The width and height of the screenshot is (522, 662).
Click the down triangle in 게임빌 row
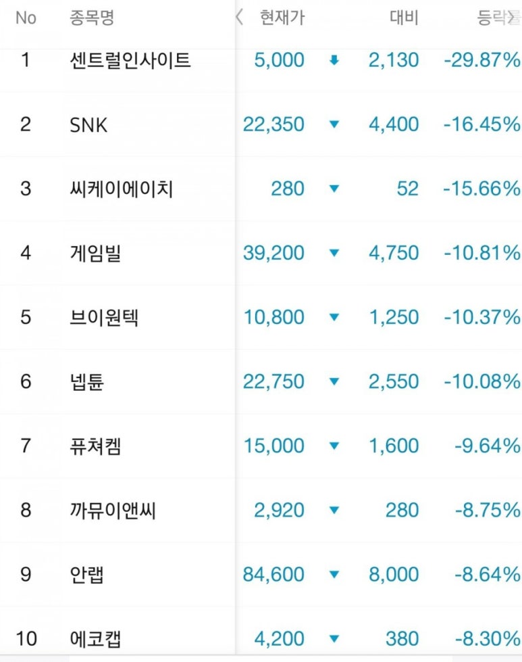[334, 253]
